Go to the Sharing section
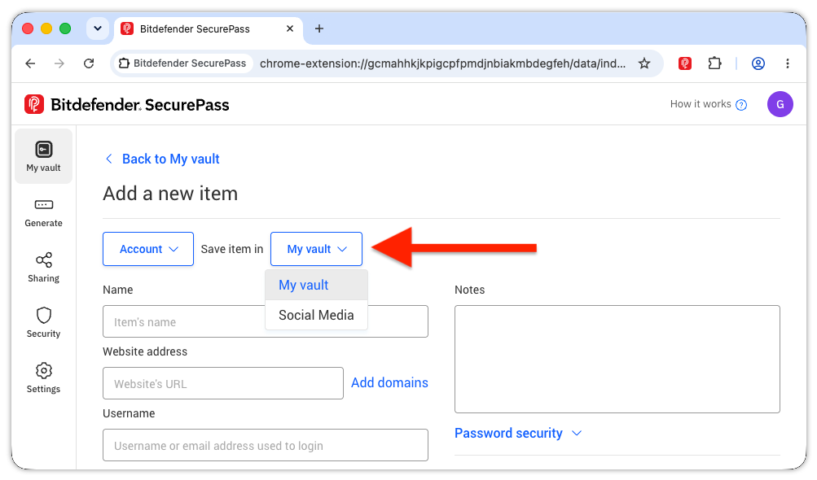The width and height of the screenshot is (817, 480). tap(43, 268)
